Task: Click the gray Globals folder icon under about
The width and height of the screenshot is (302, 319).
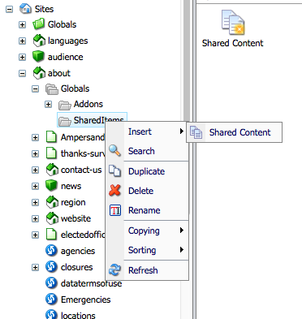Action: coord(52,89)
